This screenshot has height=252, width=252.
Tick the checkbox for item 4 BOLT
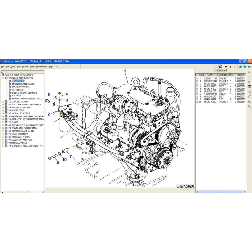click(x=197, y=86)
